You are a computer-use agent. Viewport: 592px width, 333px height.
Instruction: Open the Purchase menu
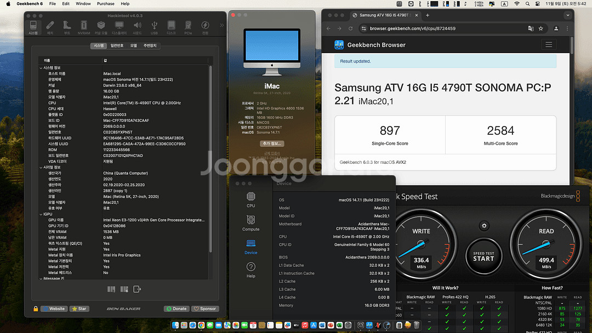(x=106, y=4)
